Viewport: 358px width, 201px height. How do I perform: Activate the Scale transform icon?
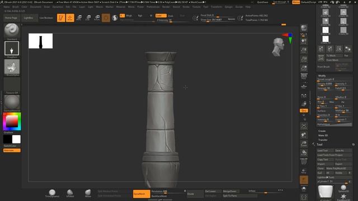(88, 18)
